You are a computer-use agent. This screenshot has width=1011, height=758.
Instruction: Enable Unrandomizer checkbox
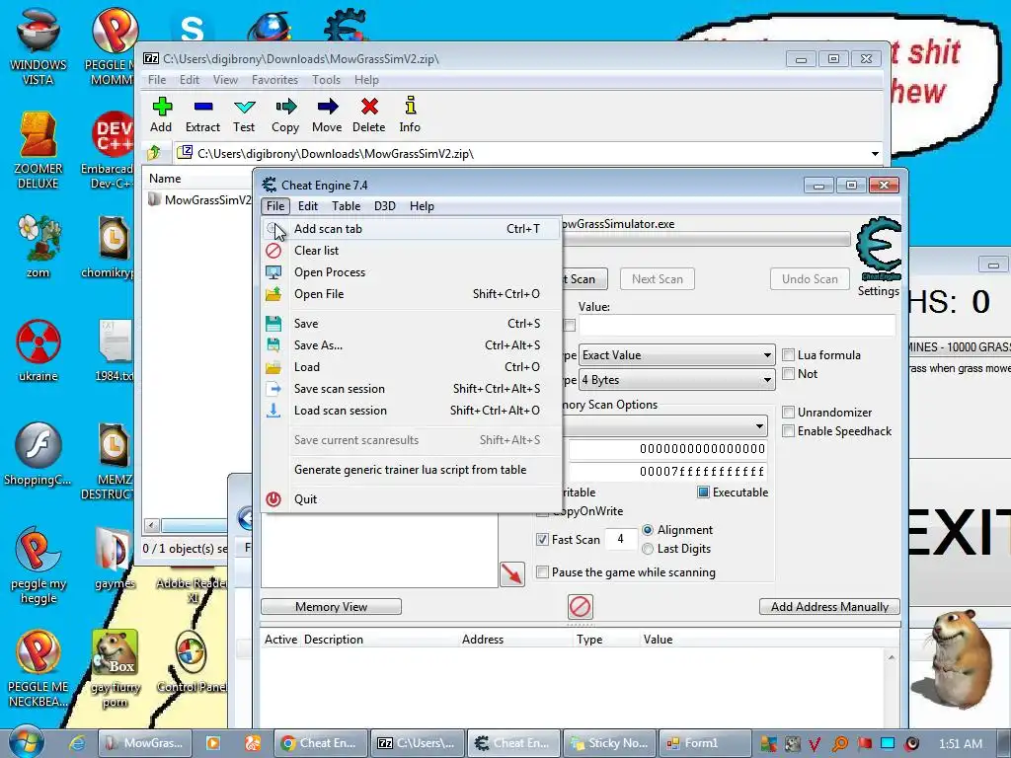point(788,413)
